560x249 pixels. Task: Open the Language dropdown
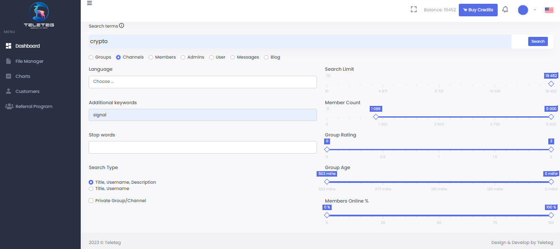[x=202, y=82]
